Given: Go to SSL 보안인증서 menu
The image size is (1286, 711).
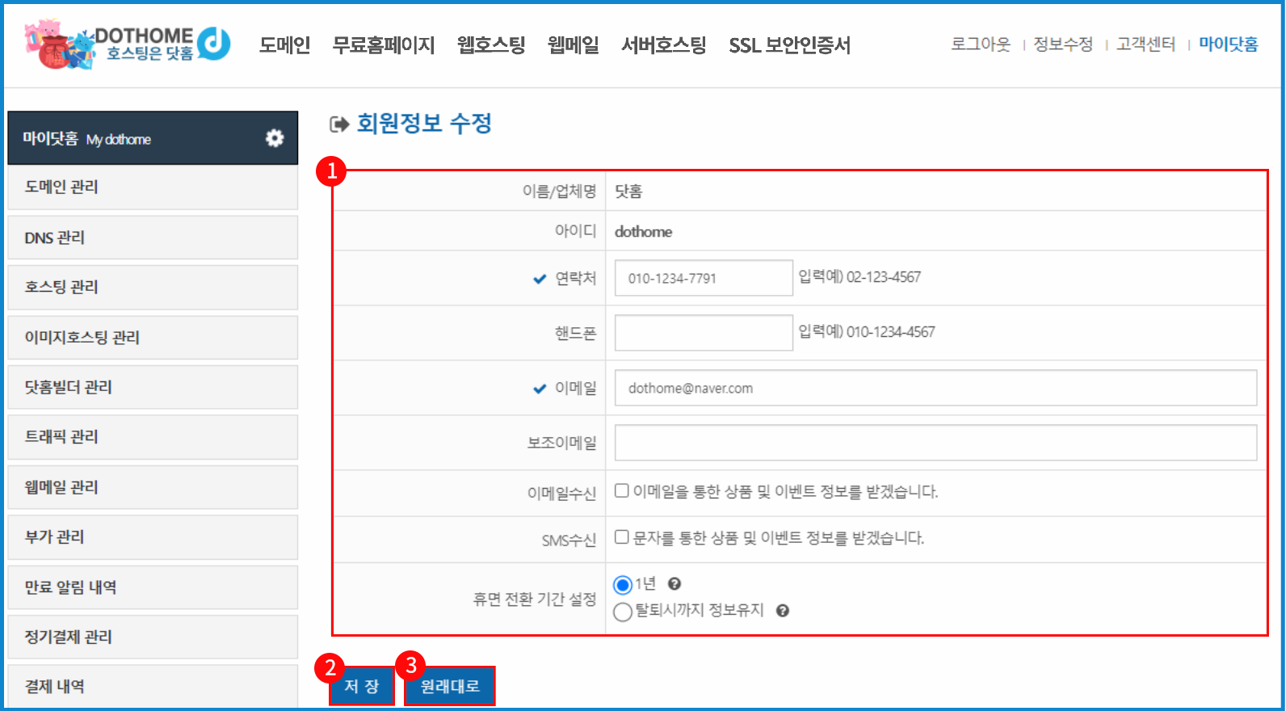Looking at the screenshot, I should click(789, 45).
